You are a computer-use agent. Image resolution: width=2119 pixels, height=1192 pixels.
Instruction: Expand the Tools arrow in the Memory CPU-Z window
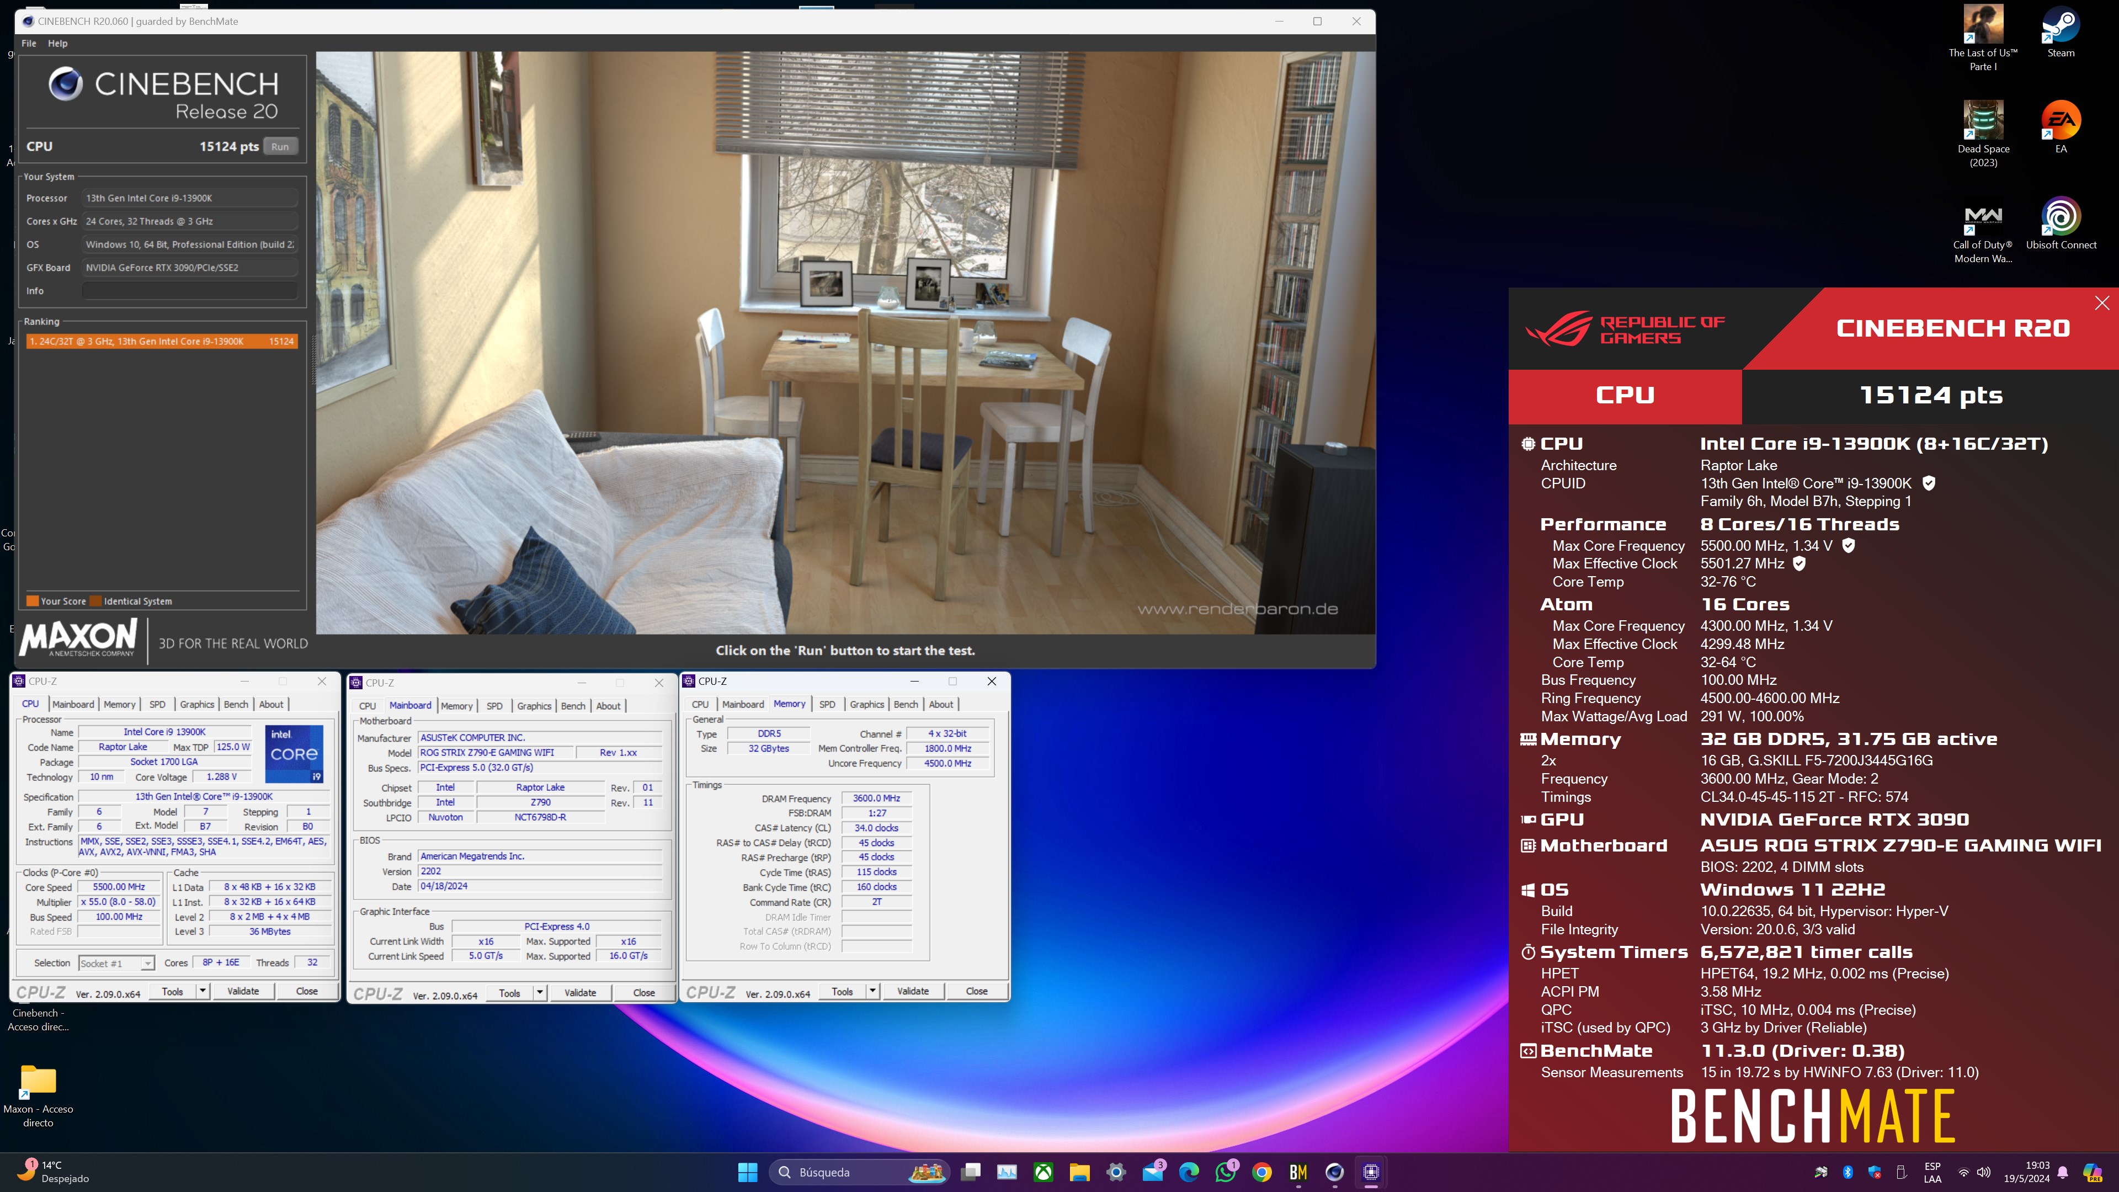pyautogui.click(x=873, y=991)
